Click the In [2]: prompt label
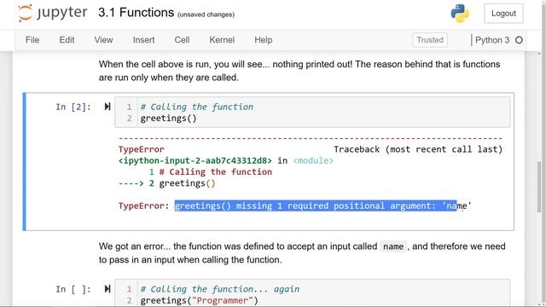546x307 pixels. point(73,107)
